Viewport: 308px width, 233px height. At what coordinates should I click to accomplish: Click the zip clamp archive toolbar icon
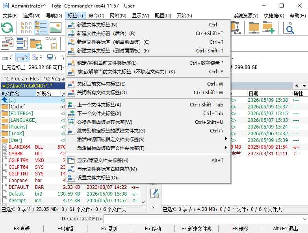[x=236, y=28]
